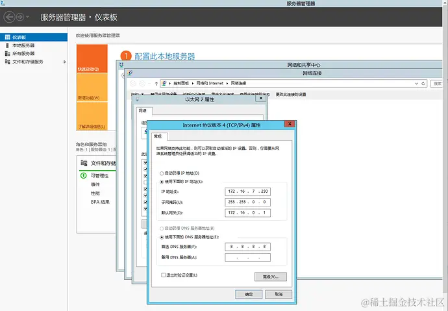Check 退出时验证设置(L) checkbox
The width and height of the screenshot is (448, 311).
[x=163, y=275]
